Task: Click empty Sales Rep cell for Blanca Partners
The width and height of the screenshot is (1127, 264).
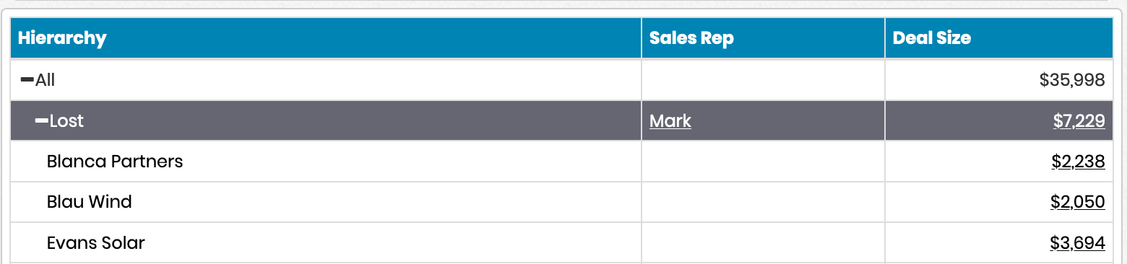Action: pyautogui.click(x=763, y=162)
